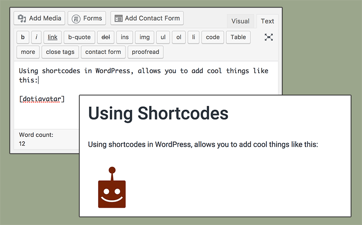This screenshot has height=225, width=362.
Task: Insert italic tag with i button
Action: [x=36, y=37]
